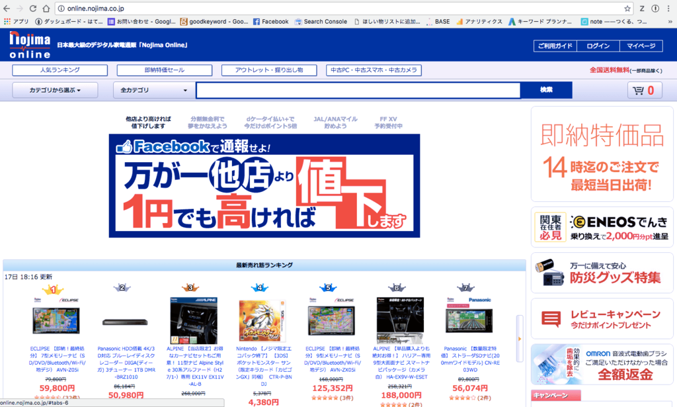Click the Nojima online logo
The image size is (677, 407).
30,45
